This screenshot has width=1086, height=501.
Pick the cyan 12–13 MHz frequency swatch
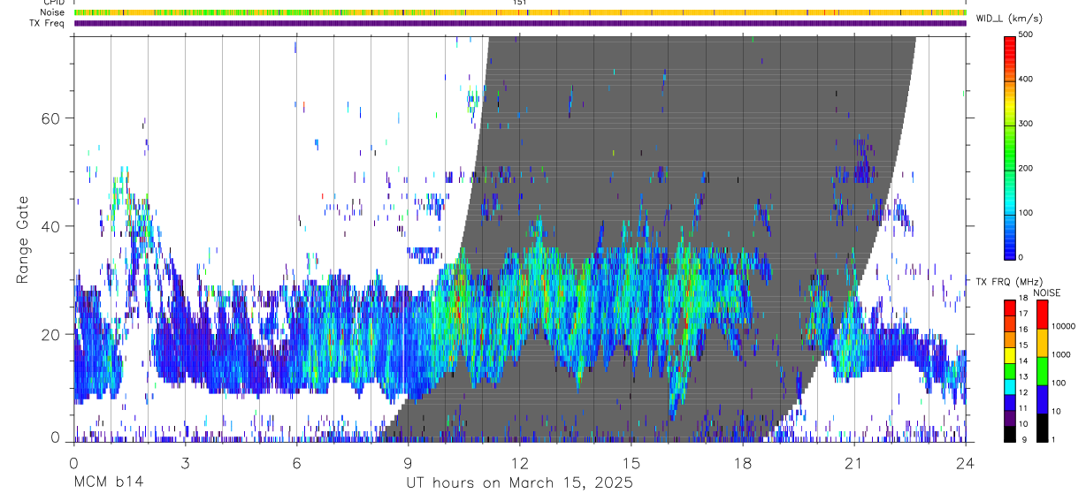click(x=1009, y=386)
